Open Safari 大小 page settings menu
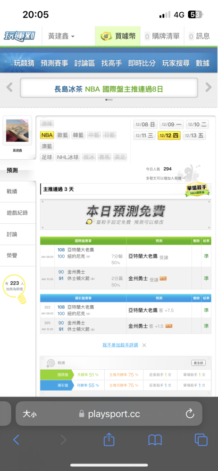The image size is (218, 471). [x=30, y=414]
